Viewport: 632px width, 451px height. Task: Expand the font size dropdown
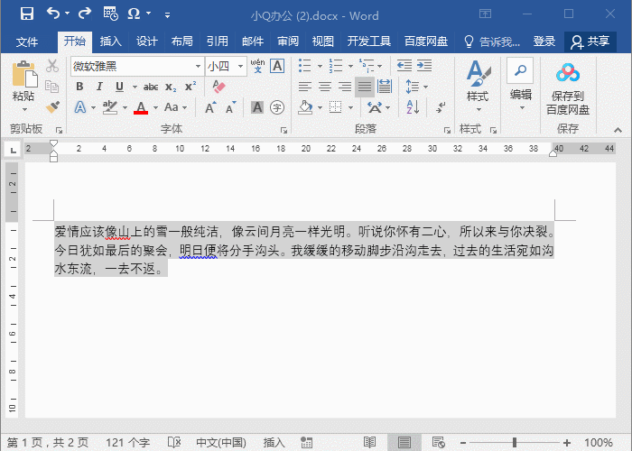tap(239, 66)
